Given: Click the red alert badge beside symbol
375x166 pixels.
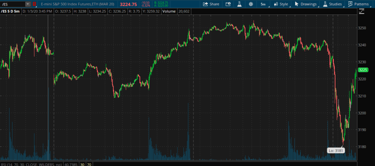Looking at the screenshot, I should click(x=34, y=4).
